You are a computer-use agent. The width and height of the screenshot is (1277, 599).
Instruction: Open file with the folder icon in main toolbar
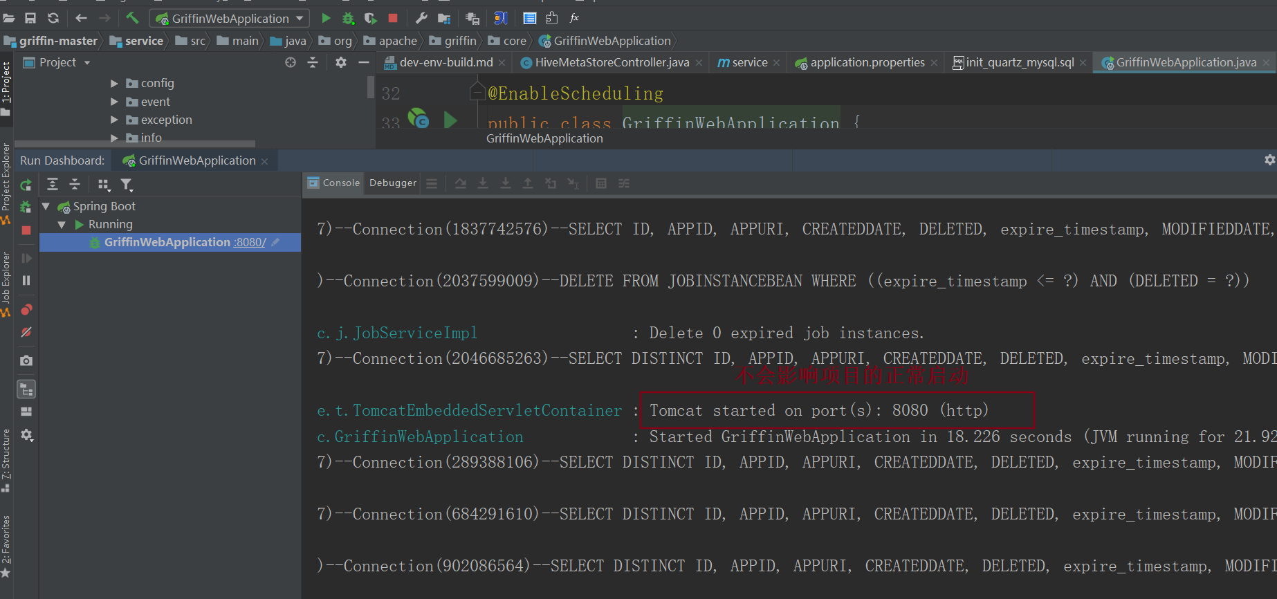click(x=9, y=19)
